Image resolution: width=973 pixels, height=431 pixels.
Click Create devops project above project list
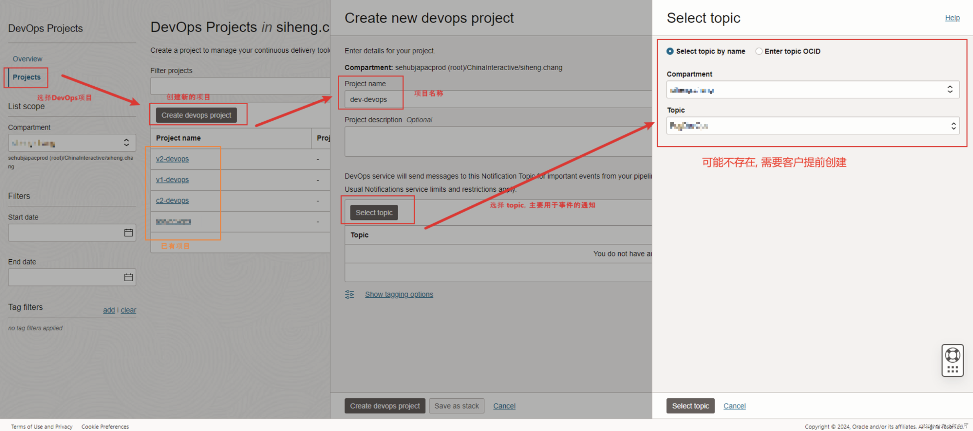pyautogui.click(x=196, y=115)
